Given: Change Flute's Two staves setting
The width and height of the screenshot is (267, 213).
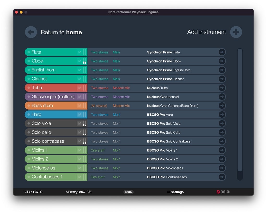Looking at the screenshot, I should 100,52.
